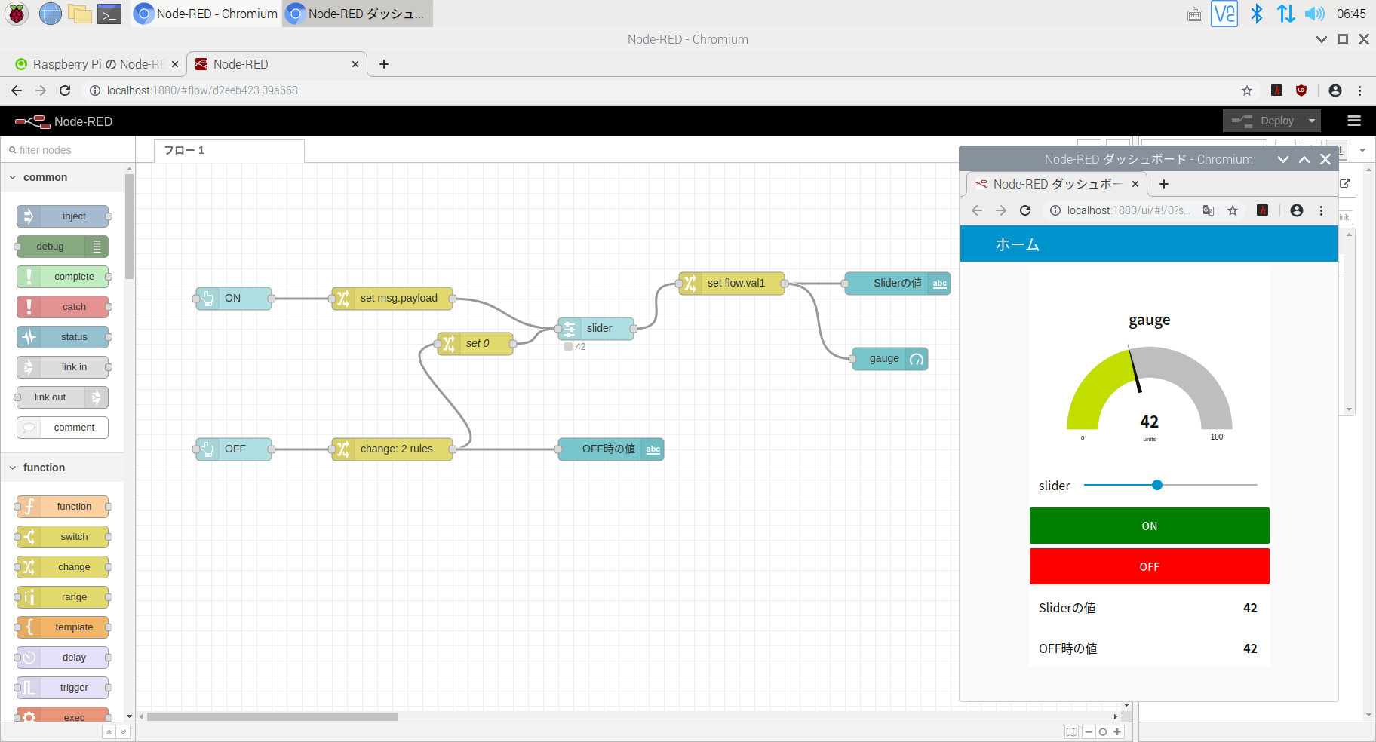The width and height of the screenshot is (1376, 742).
Task: Pick the delay node in the palette
Action: [63, 658]
